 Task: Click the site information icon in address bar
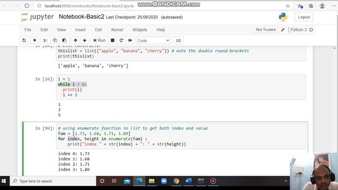39,6
